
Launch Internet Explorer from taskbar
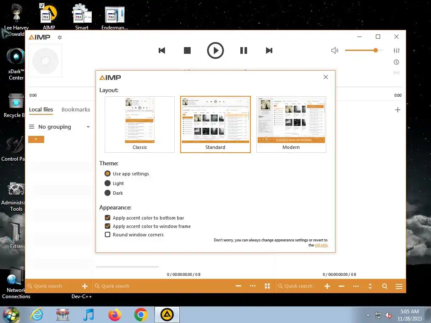tap(37, 315)
